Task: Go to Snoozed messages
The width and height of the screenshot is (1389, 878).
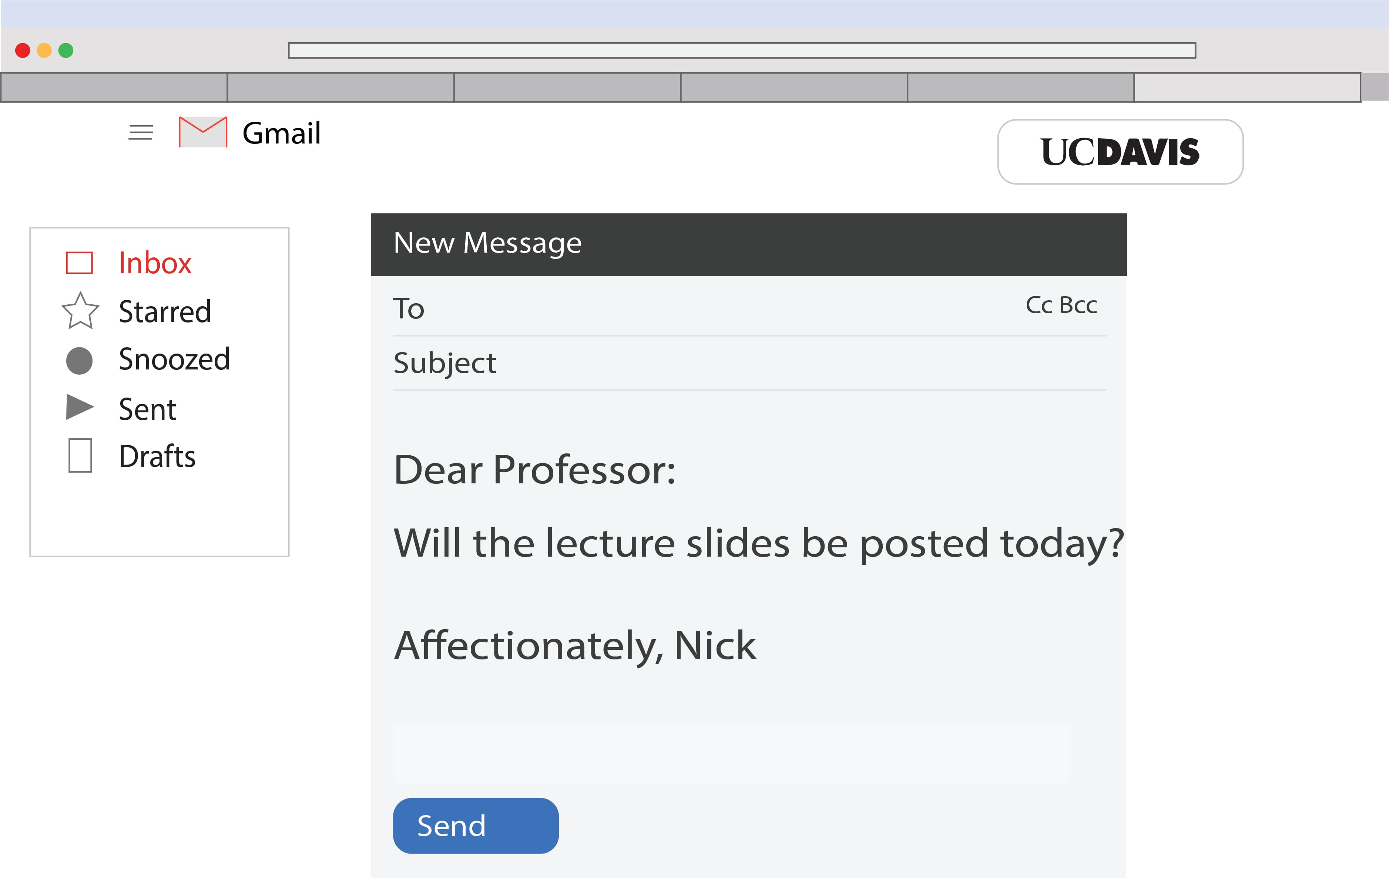Action: [x=174, y=360]
